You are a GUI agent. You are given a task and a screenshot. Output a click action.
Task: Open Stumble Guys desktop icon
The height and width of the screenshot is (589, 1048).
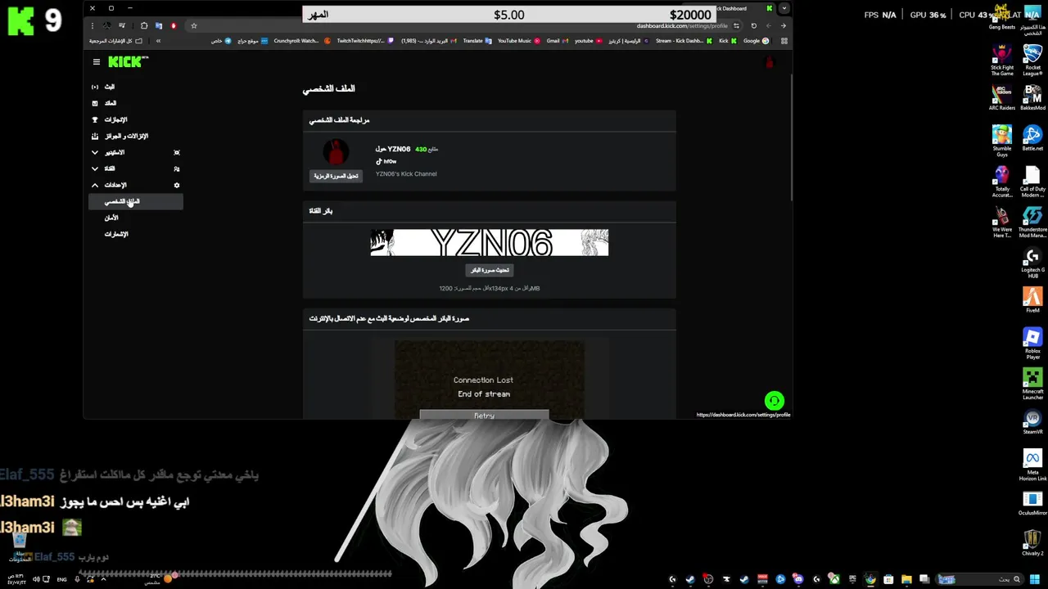[x=1002, y=139]
